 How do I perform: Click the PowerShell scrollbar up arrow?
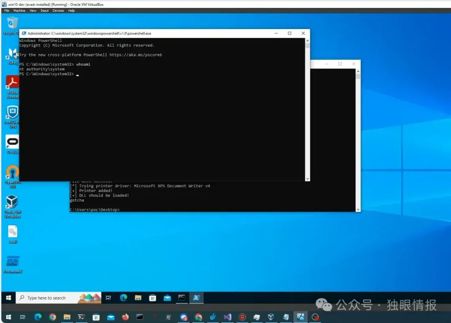(307, 41)
